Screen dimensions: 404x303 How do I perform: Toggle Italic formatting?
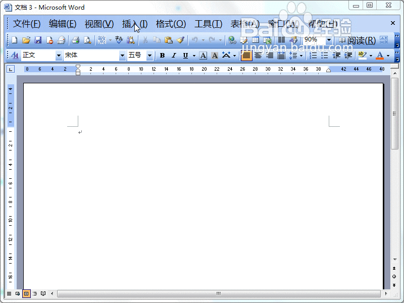174,56
